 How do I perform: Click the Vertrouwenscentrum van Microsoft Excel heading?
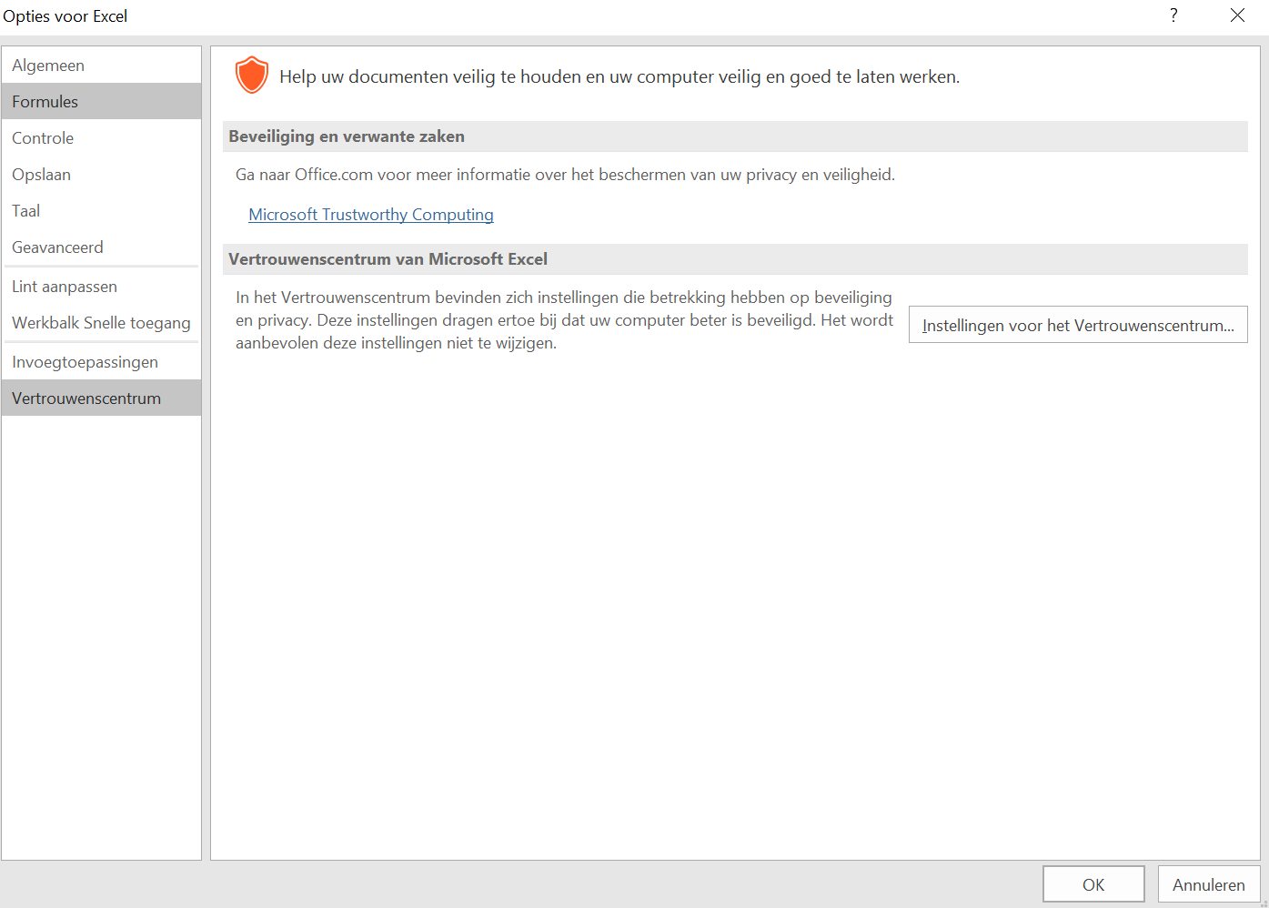(388, 259)
